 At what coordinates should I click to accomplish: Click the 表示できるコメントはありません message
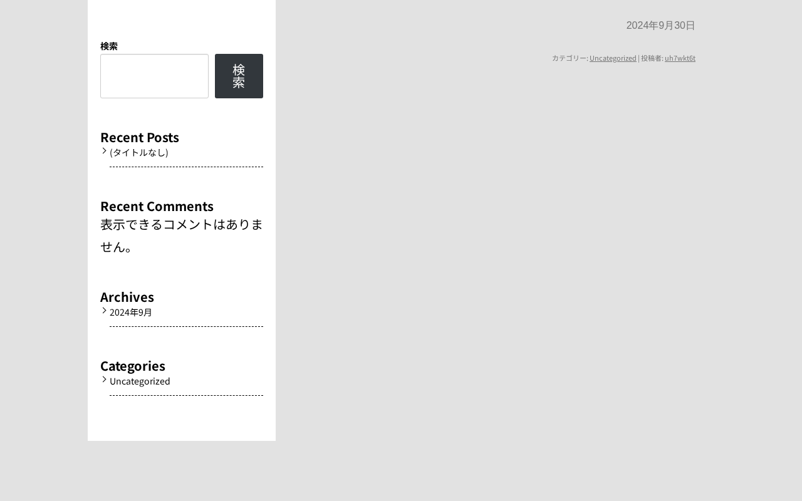[182, 235]
